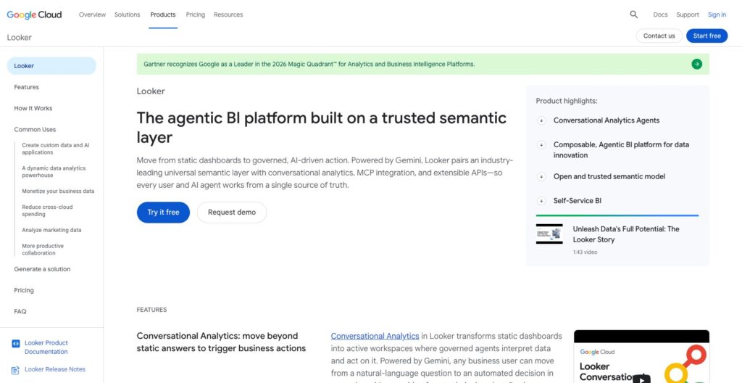Viewport: 742px width, 383px height.
Task: Open Unleash Data's Full Potential video title
Action: point(626,234)
